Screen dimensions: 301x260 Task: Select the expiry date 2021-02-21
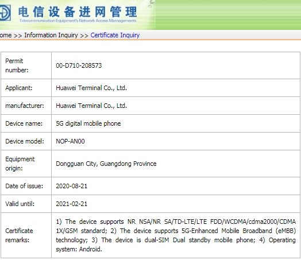coord(71,204)
